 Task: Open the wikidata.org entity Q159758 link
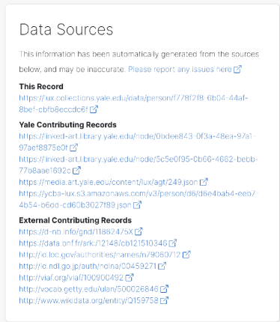pos(88,300)
